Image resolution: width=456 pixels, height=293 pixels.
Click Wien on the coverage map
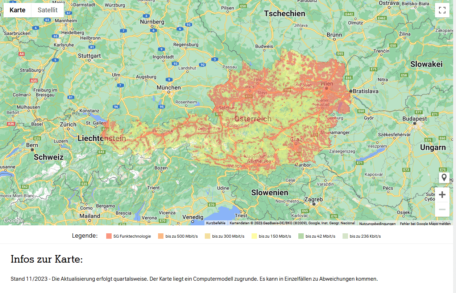(x=327, y=84)
